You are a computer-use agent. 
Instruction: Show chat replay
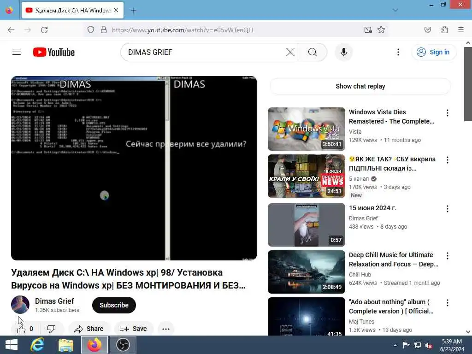[360, 86]
